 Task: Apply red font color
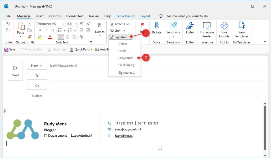click(50, 37)
